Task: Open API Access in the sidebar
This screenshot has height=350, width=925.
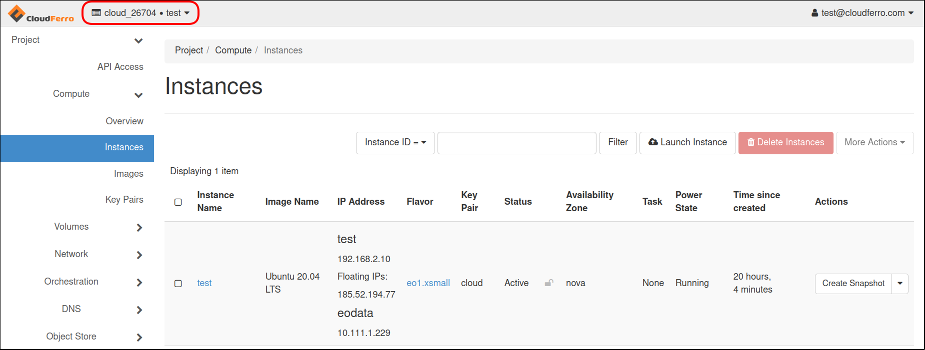Action: 120,67
